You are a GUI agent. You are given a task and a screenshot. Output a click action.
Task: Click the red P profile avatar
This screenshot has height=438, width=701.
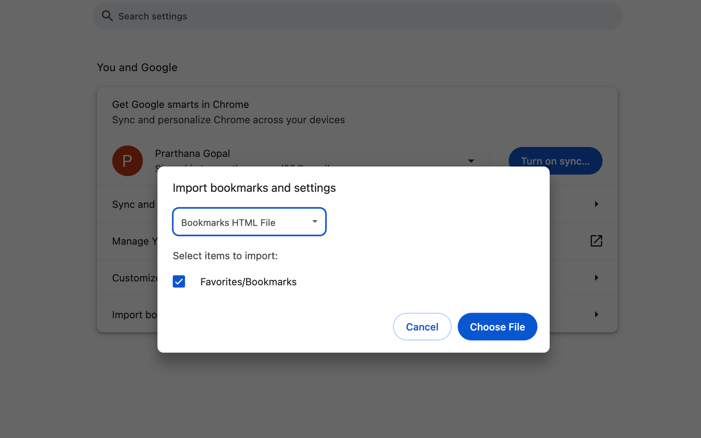127,161
